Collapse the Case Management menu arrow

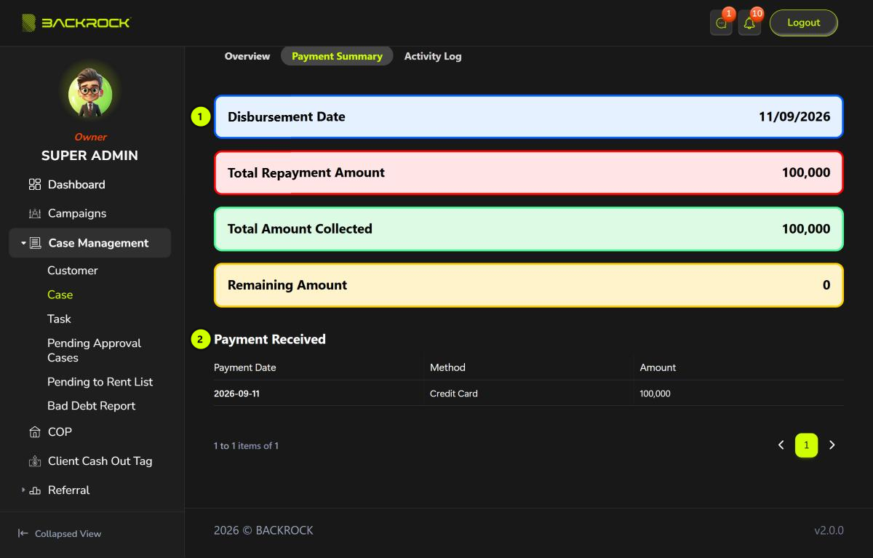23,243
